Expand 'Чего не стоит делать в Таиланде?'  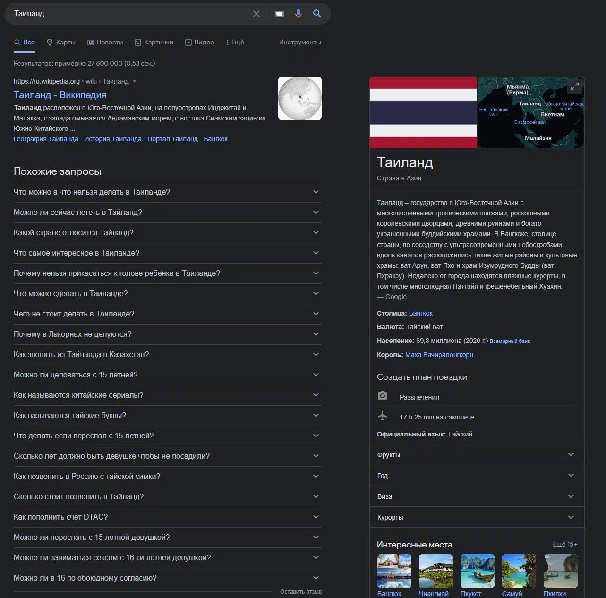click(x=168, y=314)
